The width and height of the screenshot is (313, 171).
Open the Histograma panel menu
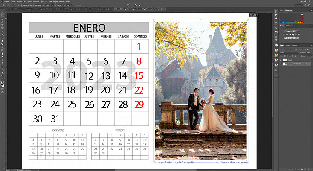click(x=311, y=10)
